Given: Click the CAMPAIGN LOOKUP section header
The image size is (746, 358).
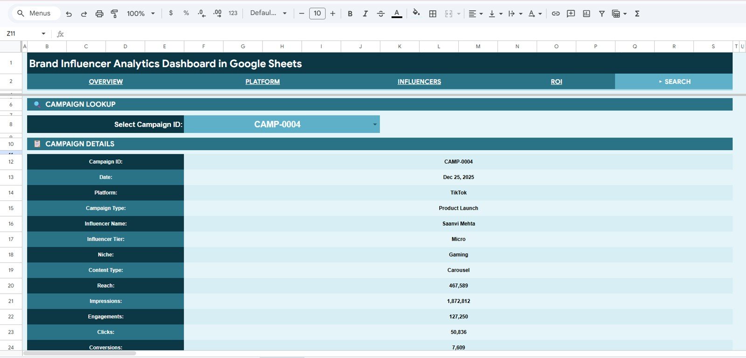Looking at the screenshot, I should (x=380, y=104).
